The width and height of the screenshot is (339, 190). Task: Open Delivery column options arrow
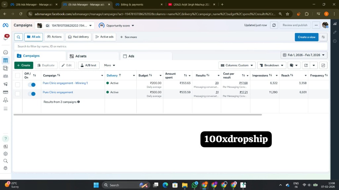click(x=134, y=76)
